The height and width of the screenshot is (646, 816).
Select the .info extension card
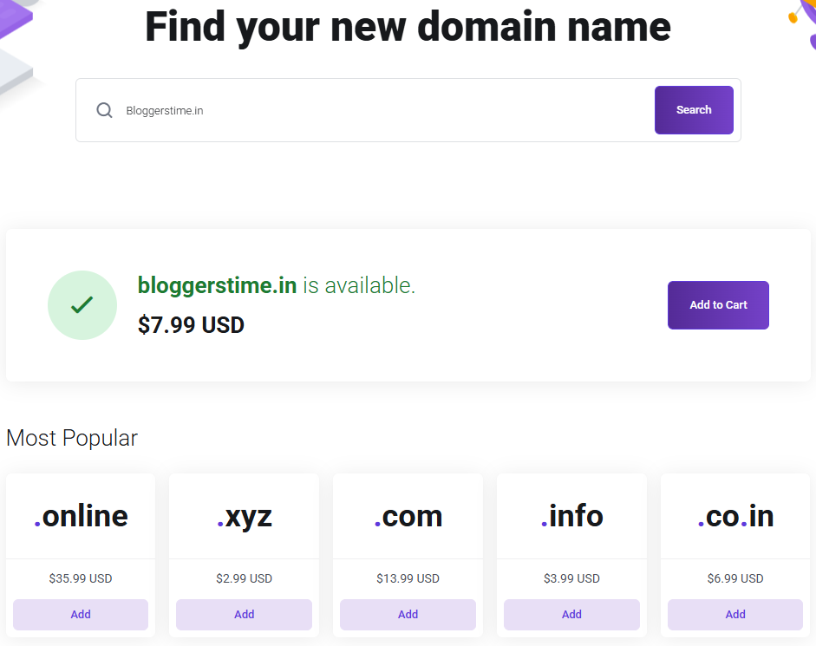click(571, 515)
